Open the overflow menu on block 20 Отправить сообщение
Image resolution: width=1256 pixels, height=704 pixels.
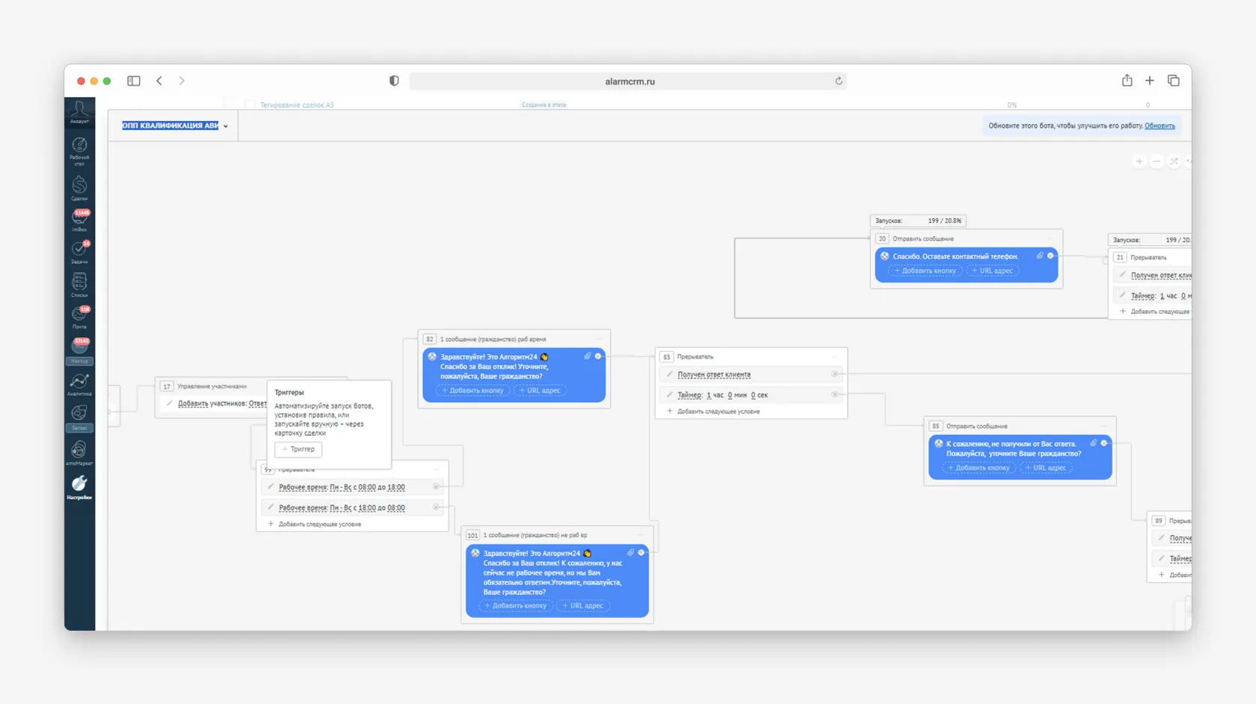pos(1050,238)
